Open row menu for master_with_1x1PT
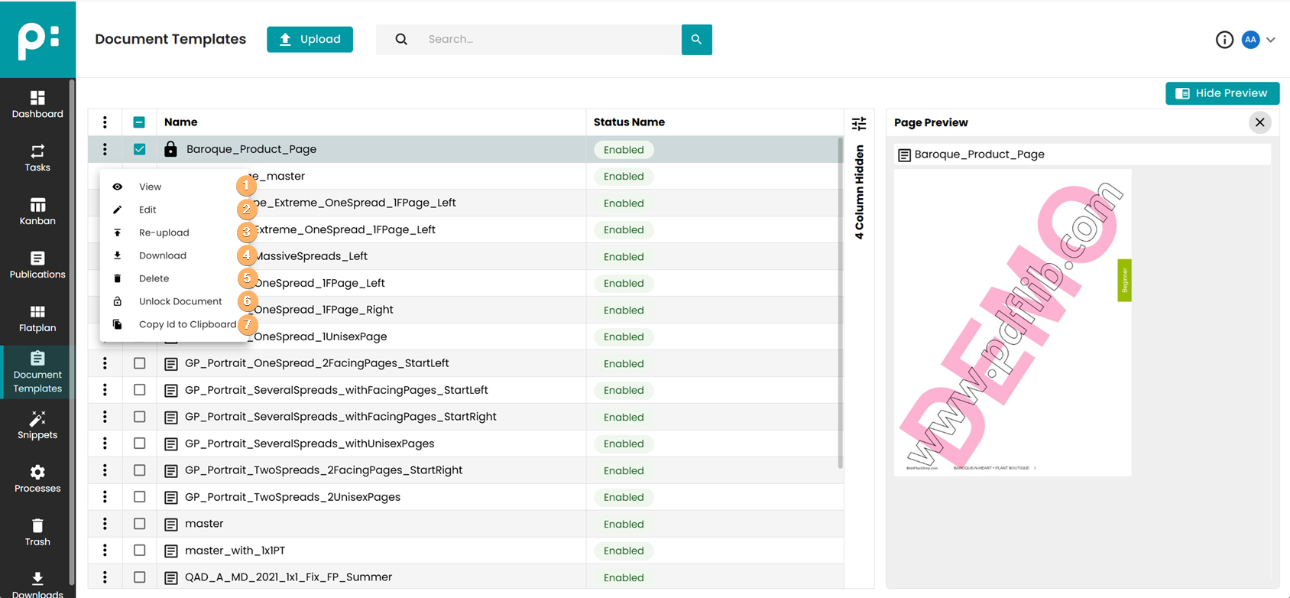The width and height of the screenshot is (1290, 598). tap(105, 551)
